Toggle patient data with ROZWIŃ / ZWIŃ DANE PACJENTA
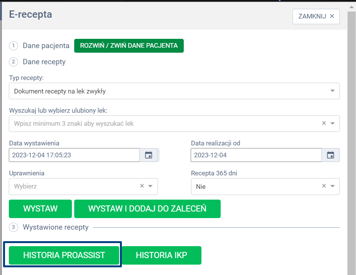Screen dimensions: 356x275 pyautogui.click(x=129, y=46)
